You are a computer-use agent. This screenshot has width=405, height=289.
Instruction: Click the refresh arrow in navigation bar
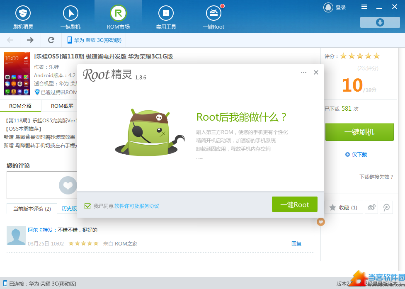[x=51, y=40]
